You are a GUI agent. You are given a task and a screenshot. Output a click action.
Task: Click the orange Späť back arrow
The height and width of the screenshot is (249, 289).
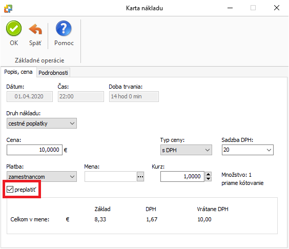coord(35,29)
